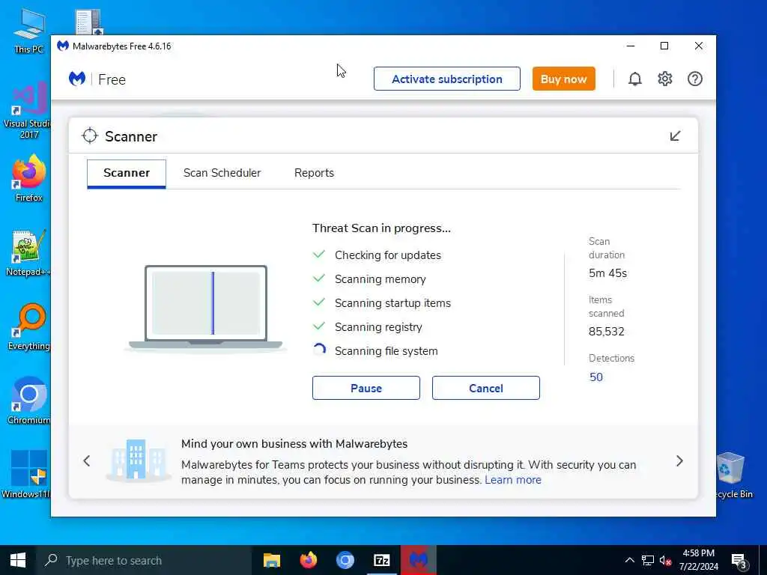
Task: Open the Windows Start menu
Action: click(18, 560)
